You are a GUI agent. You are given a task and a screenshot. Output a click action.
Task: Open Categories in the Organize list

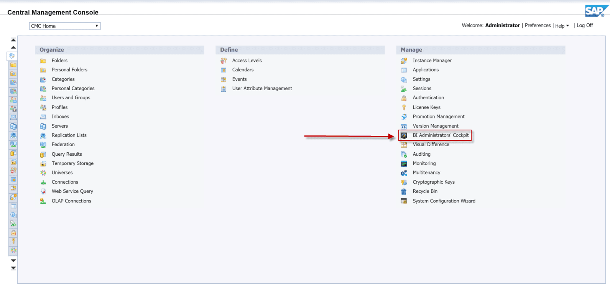tap(63, 79)
